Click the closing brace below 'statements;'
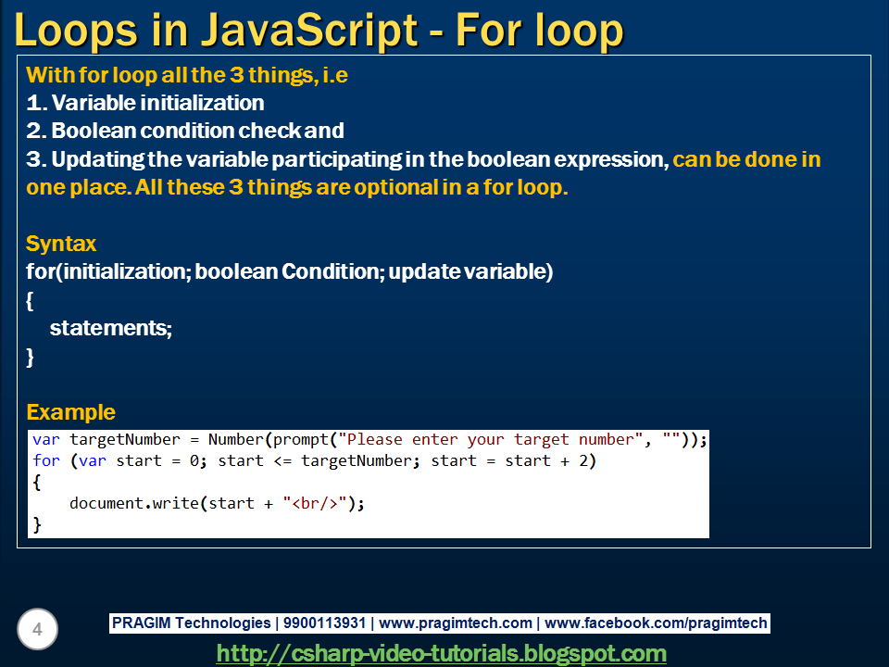 point(30,358)
